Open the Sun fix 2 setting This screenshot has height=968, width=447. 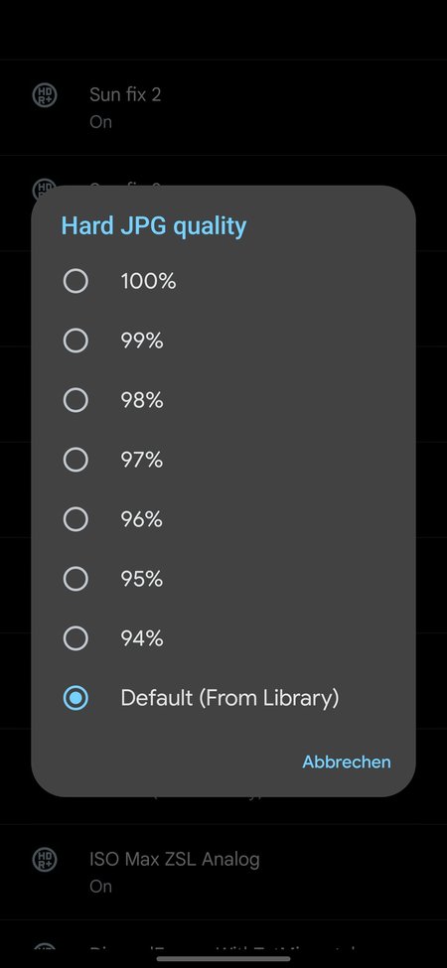[223, 107]
